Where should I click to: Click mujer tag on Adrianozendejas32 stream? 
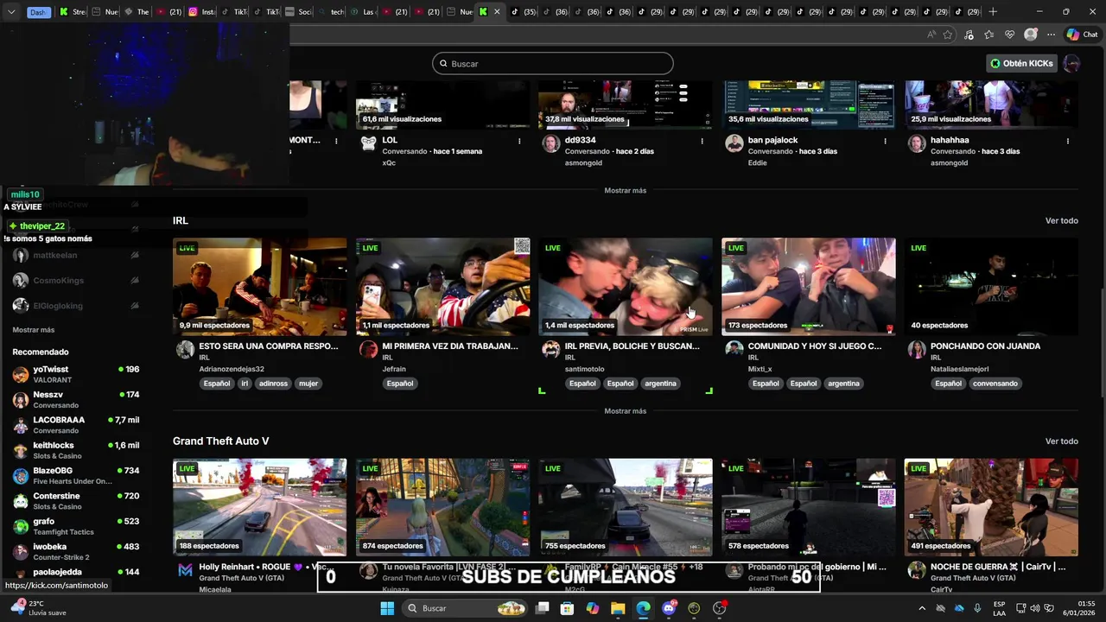(308, 384)
